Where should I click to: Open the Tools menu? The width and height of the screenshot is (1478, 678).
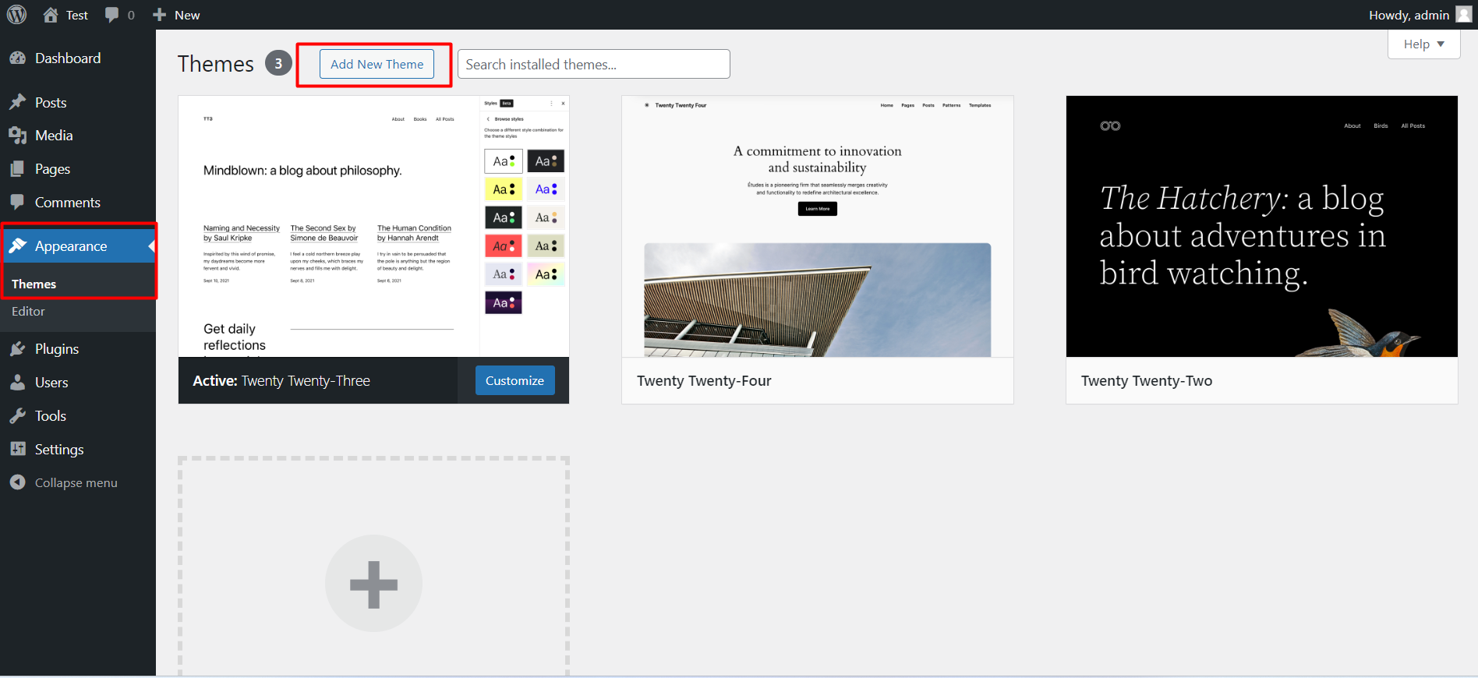78,416
